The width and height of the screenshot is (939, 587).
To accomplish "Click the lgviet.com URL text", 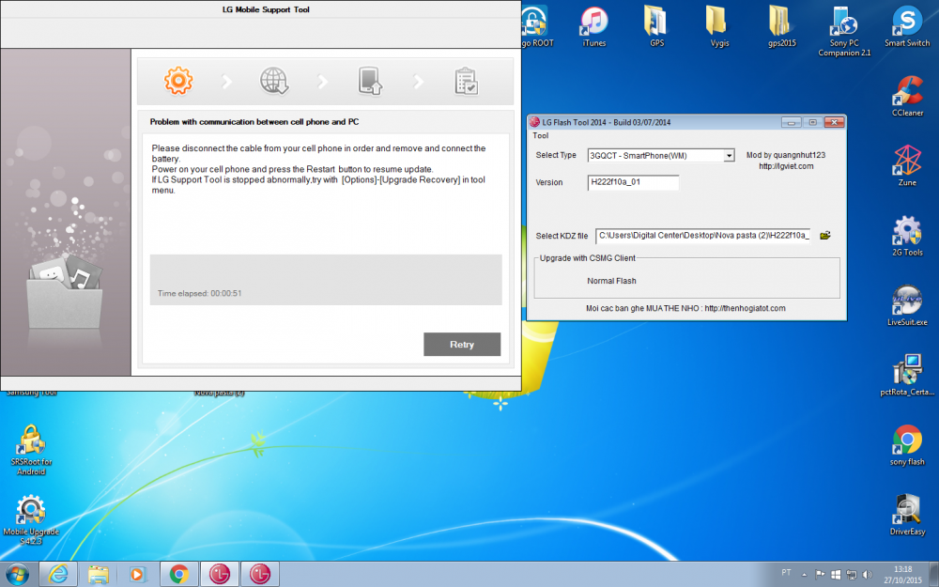I will (786, 166).
